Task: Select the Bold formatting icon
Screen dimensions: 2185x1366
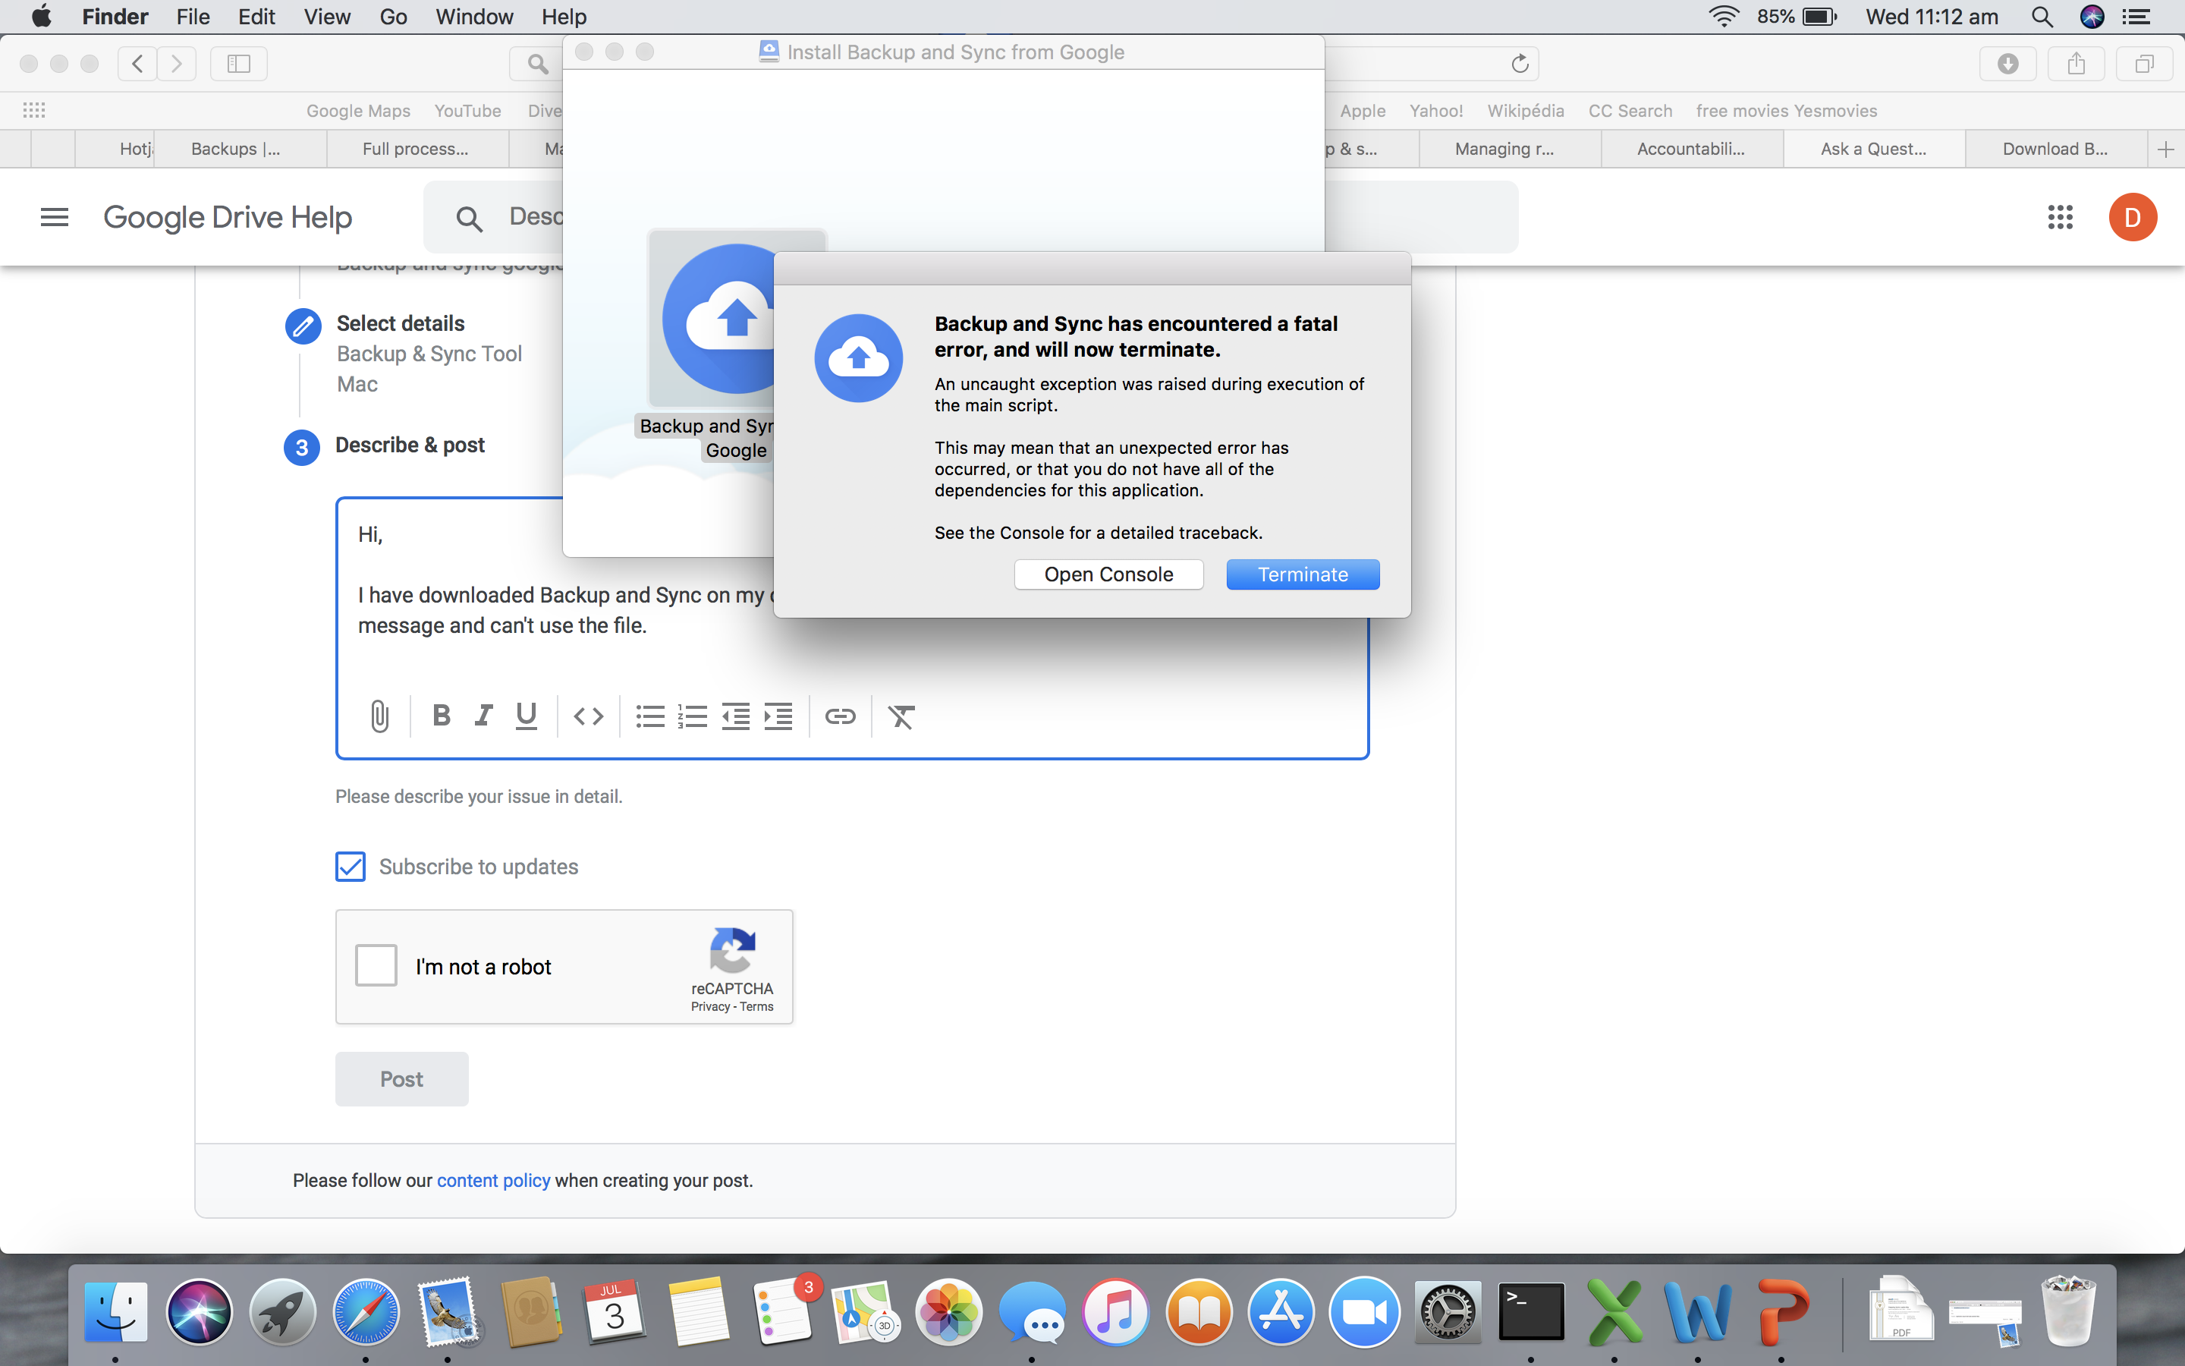Action: coord(441,716)
